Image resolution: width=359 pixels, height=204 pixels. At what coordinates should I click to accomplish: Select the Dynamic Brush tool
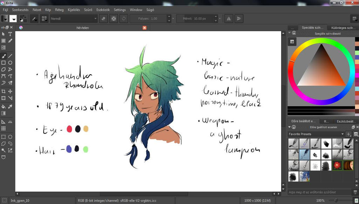pyautogui.click(x=4, y=83)
